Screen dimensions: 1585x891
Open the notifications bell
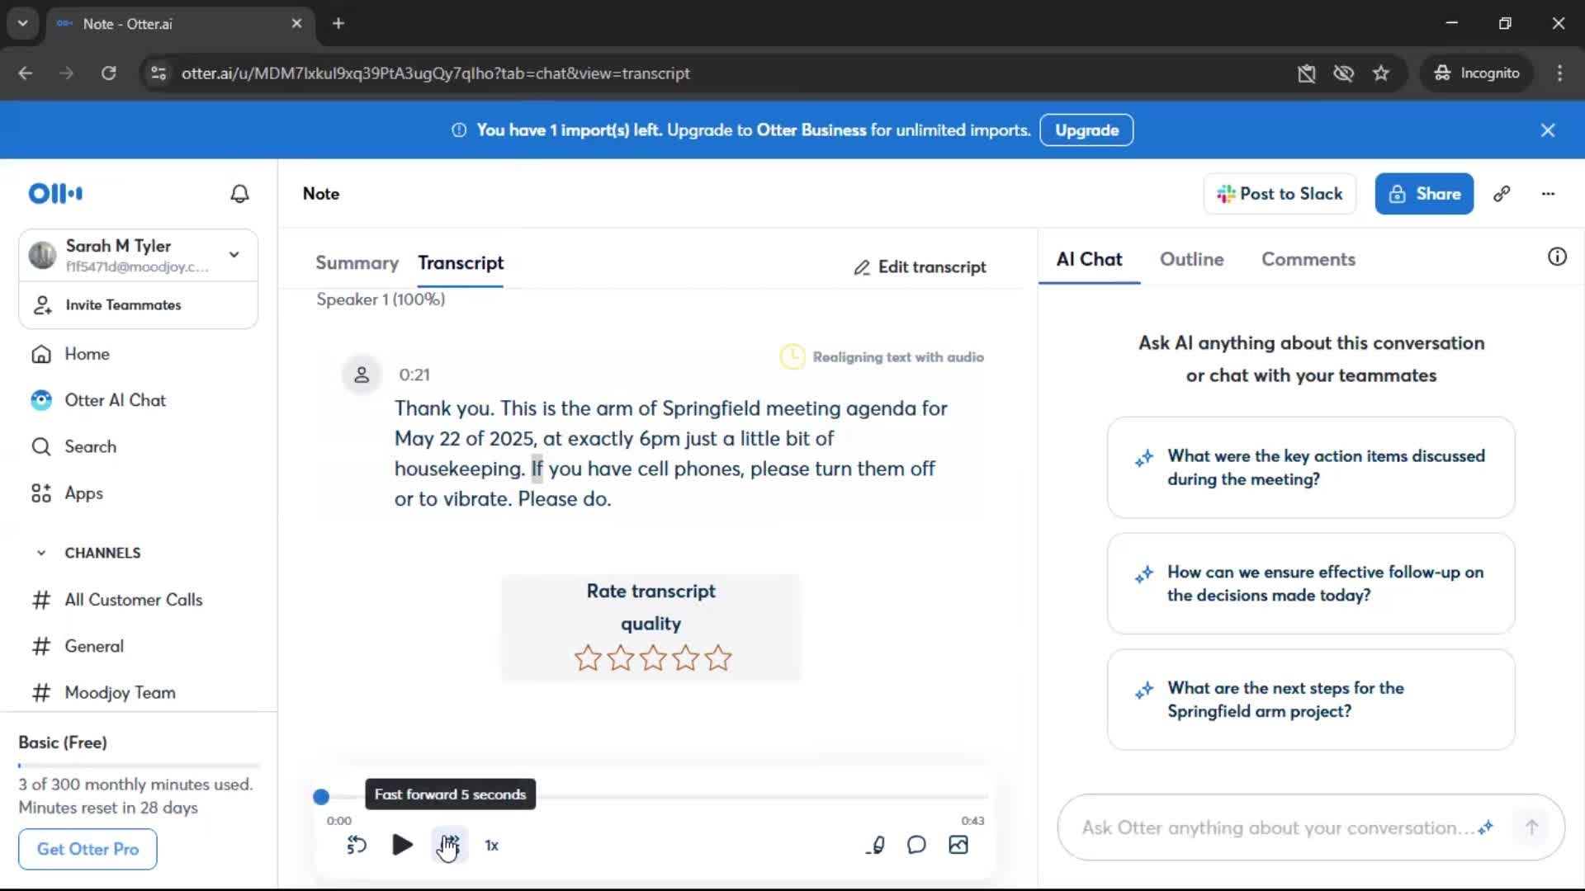click(239, 194)
